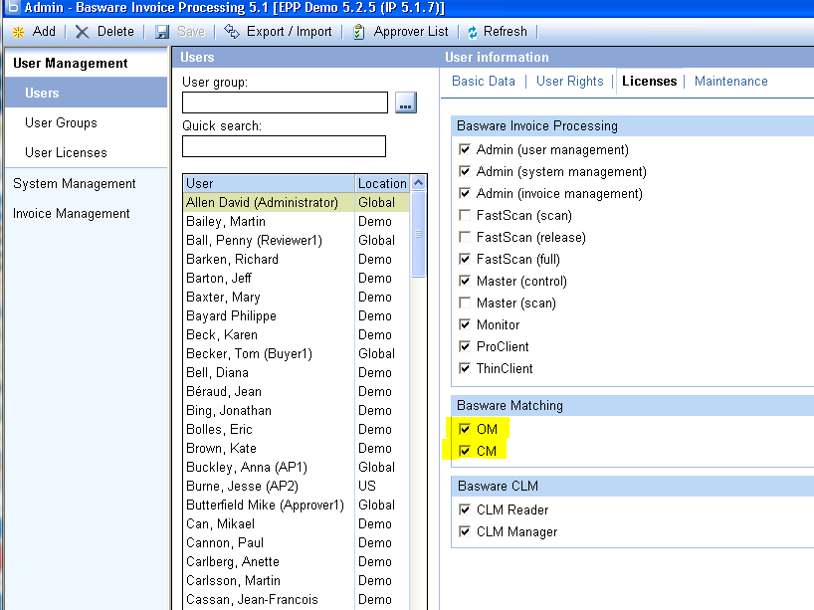
Task: Open the Approver List label
Action: [411, 32]
